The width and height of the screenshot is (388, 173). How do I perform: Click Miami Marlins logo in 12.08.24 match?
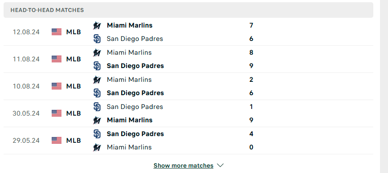97,25
